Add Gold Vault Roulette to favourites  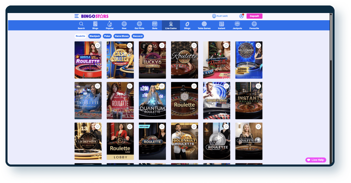click(194, 127)
